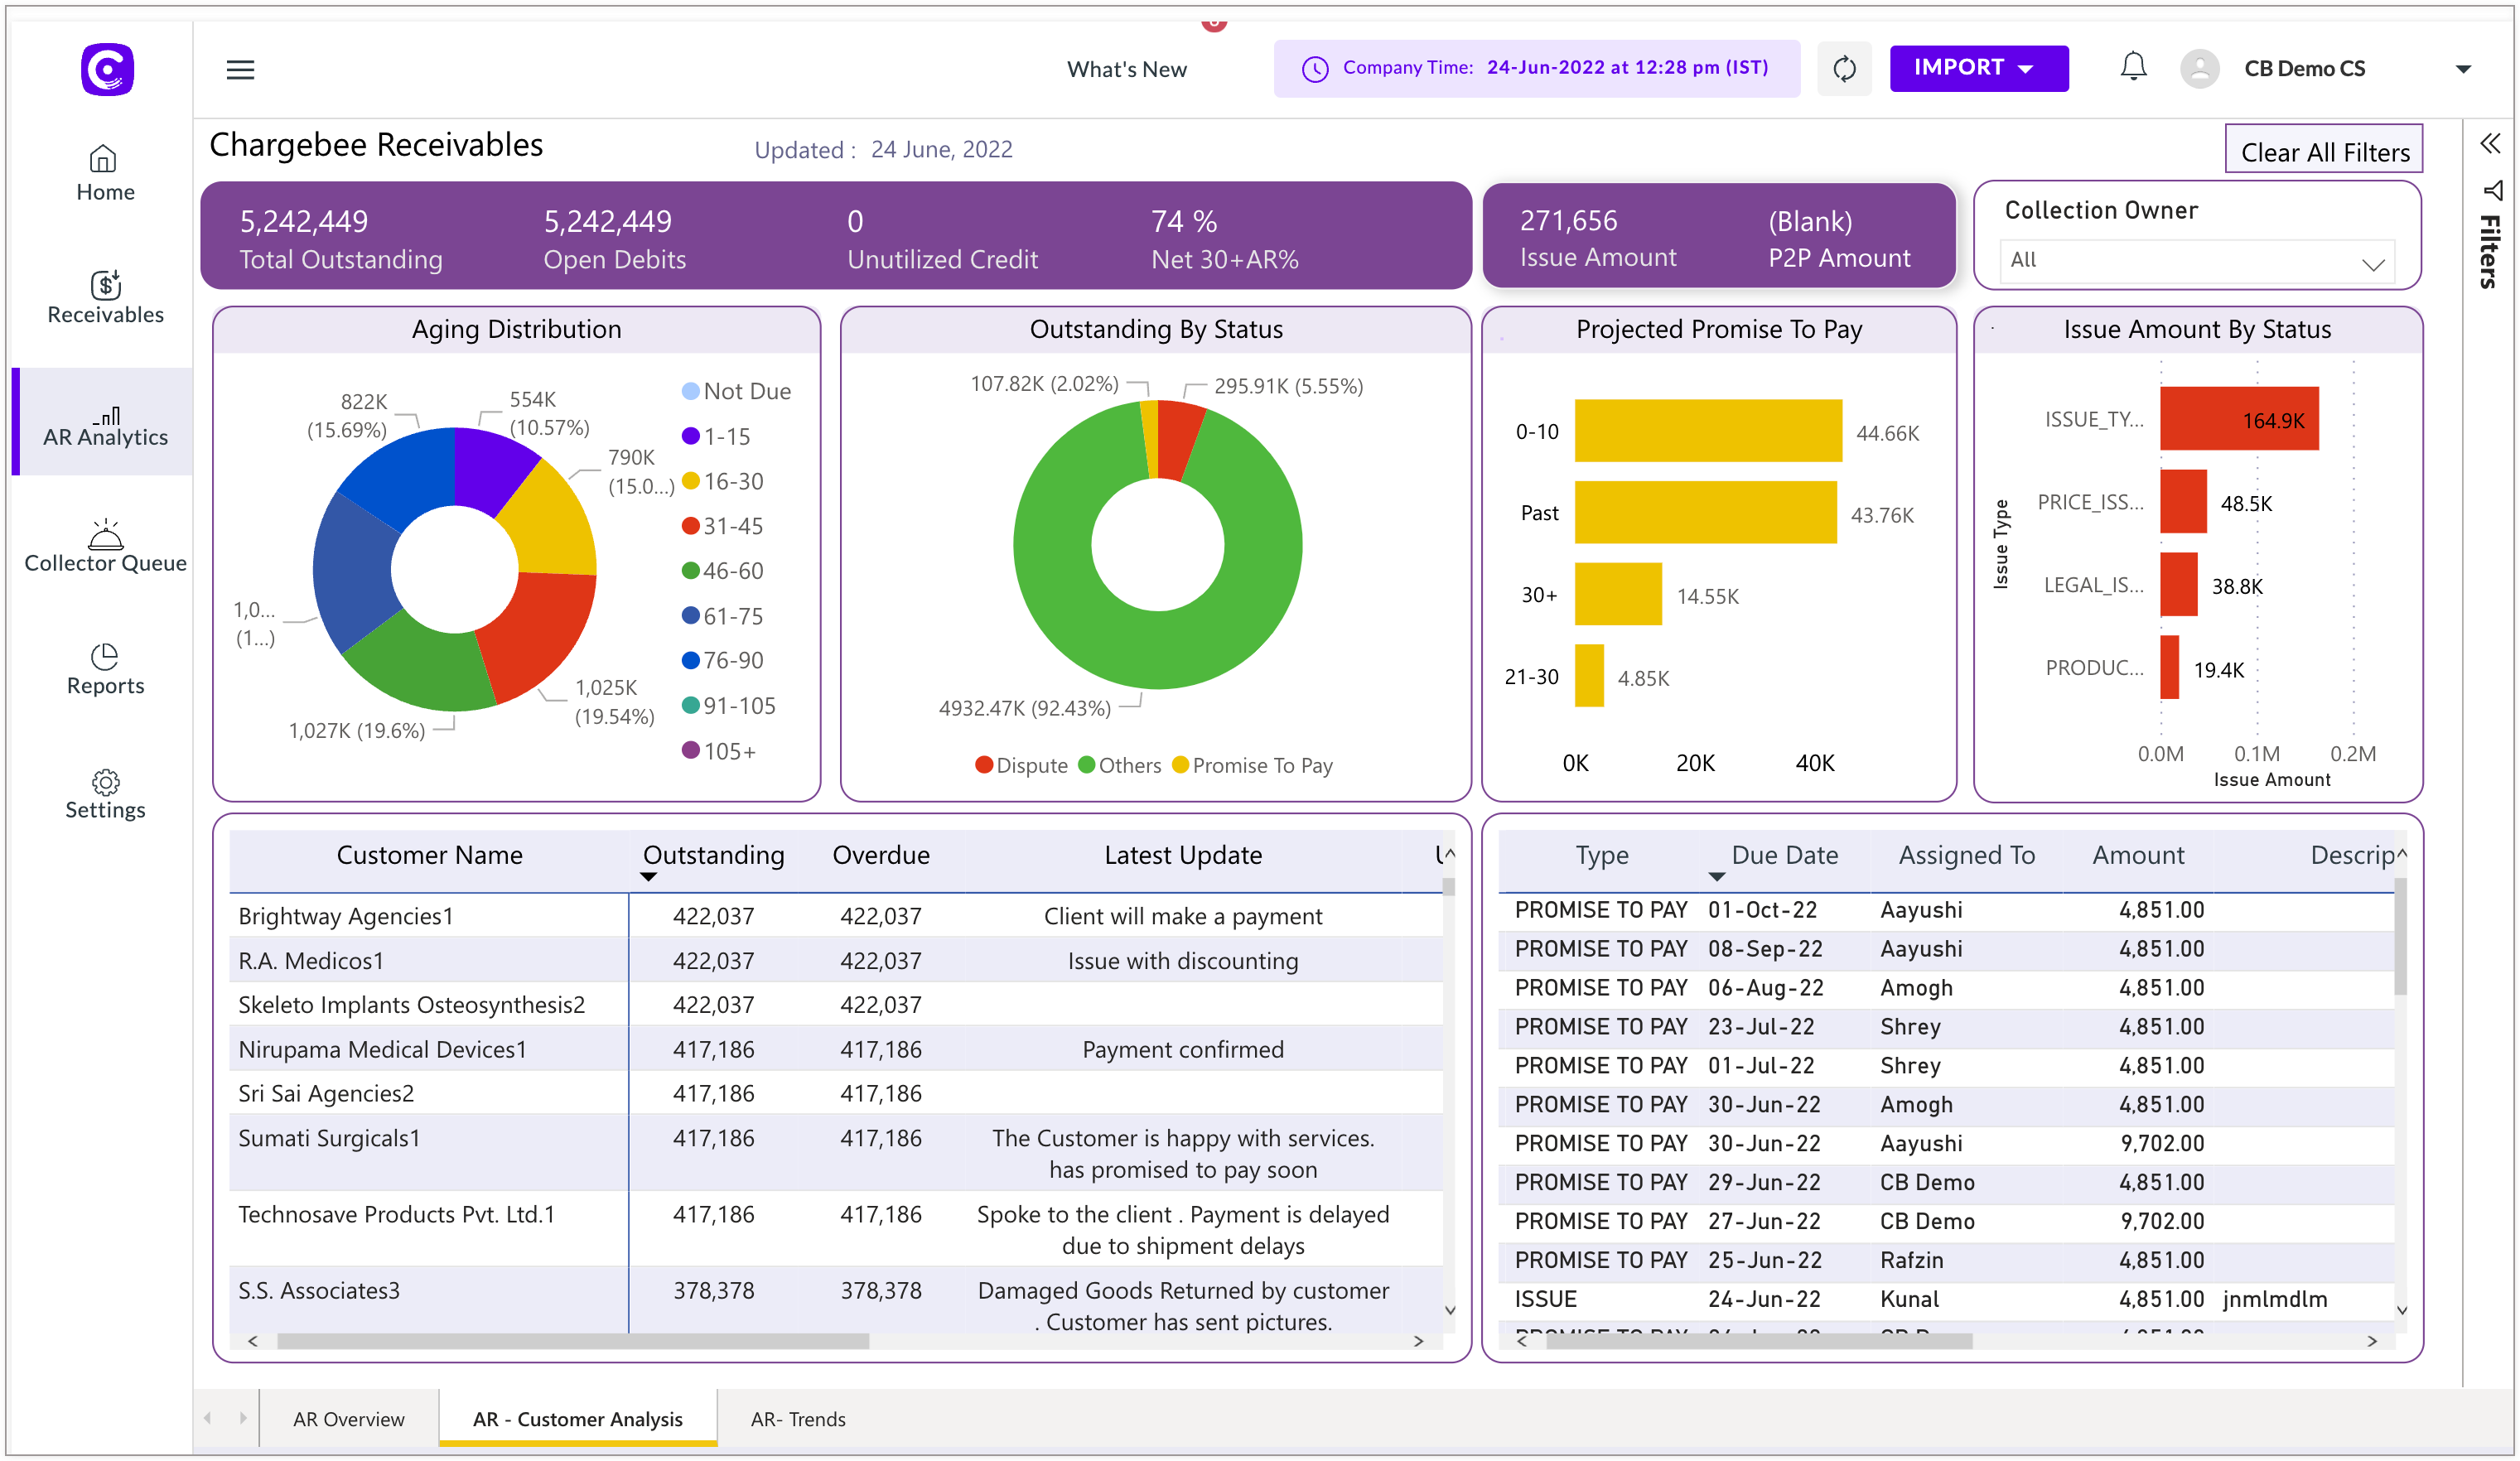Select Brightway Agencies1 row

click(836, 915)
